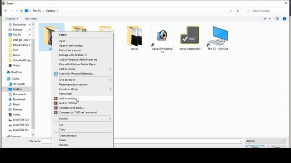Click the Back navigation arrow

pyautogui.click(x=5, y=11)
